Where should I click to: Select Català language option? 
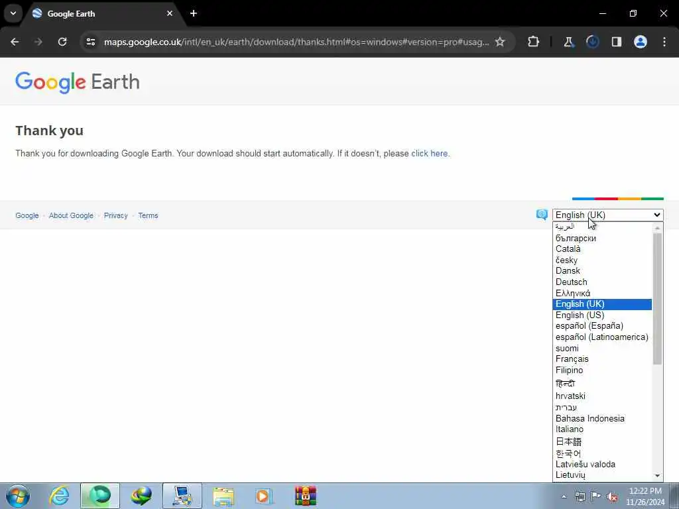602,249
